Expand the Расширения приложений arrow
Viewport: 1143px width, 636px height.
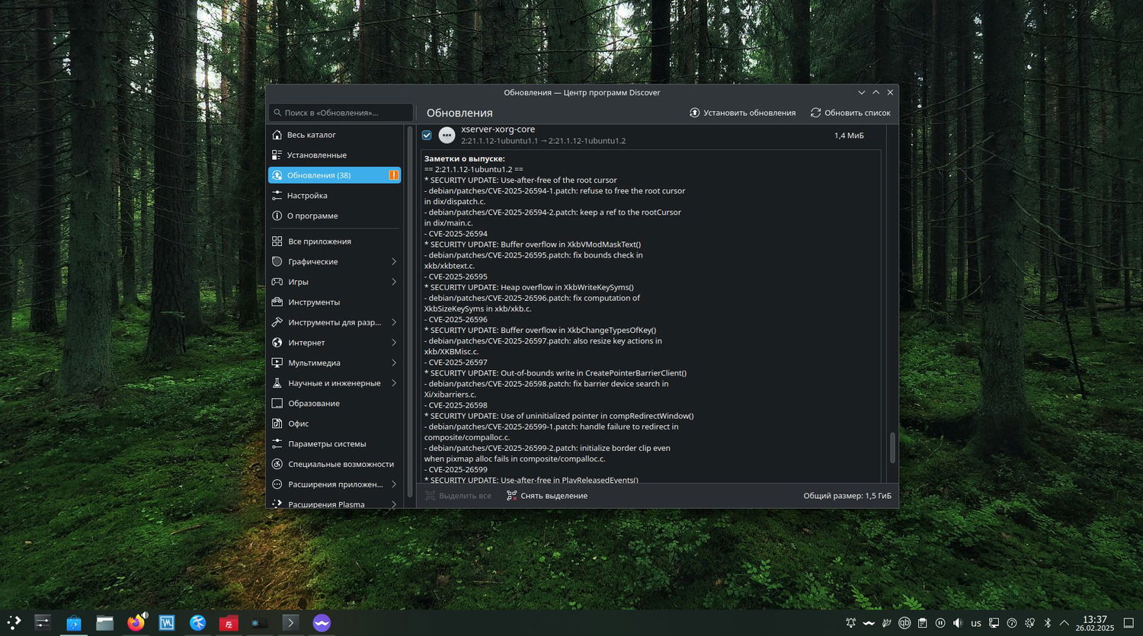point(394,484)
